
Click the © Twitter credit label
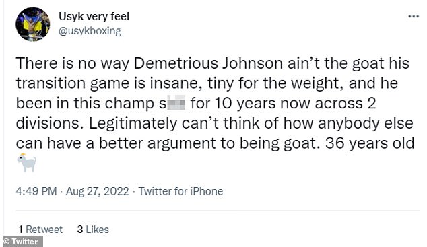[x=22, y=242]
